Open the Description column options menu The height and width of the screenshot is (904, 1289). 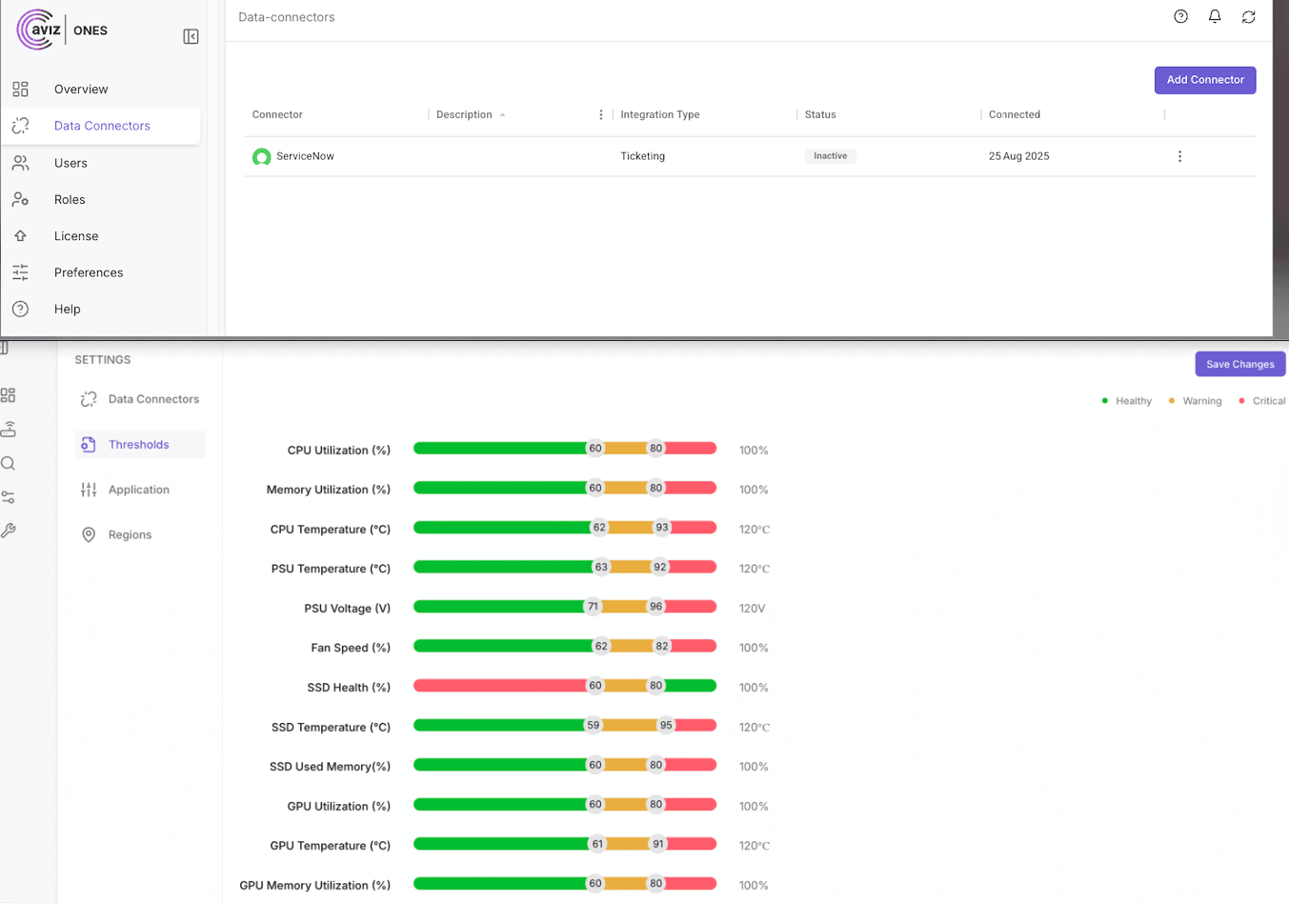pos(600,115)
